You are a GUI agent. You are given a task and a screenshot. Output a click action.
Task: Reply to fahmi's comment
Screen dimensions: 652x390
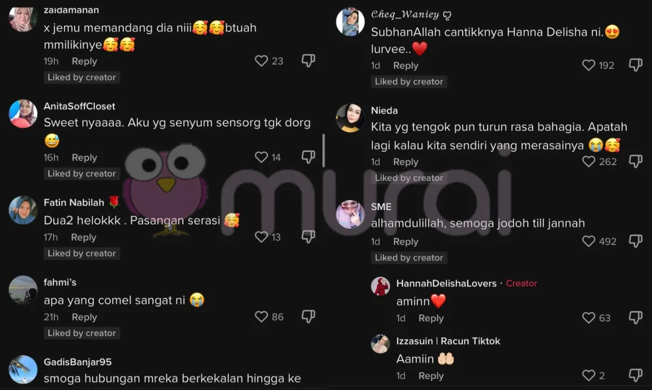pos(84,317)
